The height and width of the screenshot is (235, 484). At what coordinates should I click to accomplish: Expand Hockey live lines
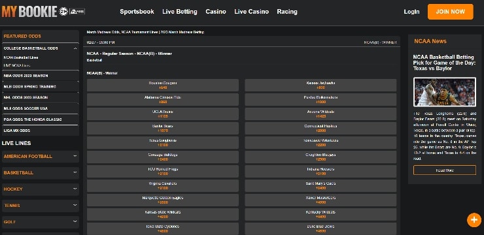coord(41,189)
